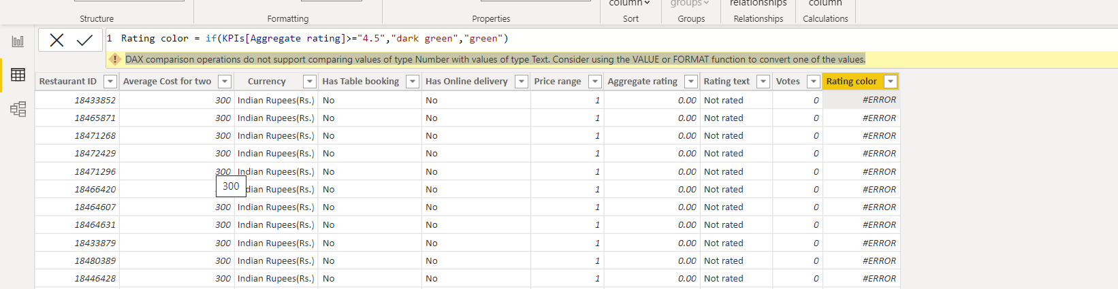The height and width of the screenshot is (289, 1118).
Task: Click the Structure ribbon group label
Action: point(97,19)
